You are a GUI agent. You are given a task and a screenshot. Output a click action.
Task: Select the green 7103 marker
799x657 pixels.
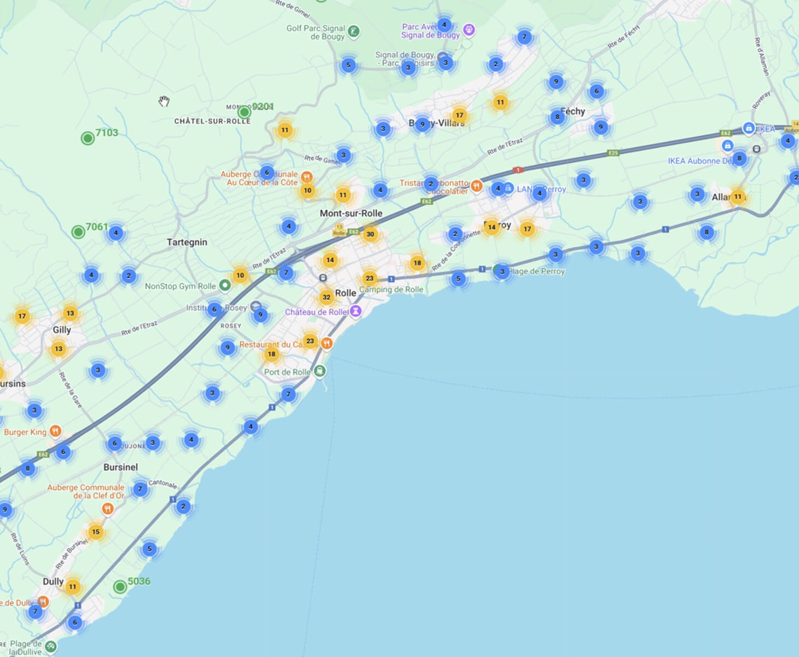pyautogui.click(x=88, y=139)
